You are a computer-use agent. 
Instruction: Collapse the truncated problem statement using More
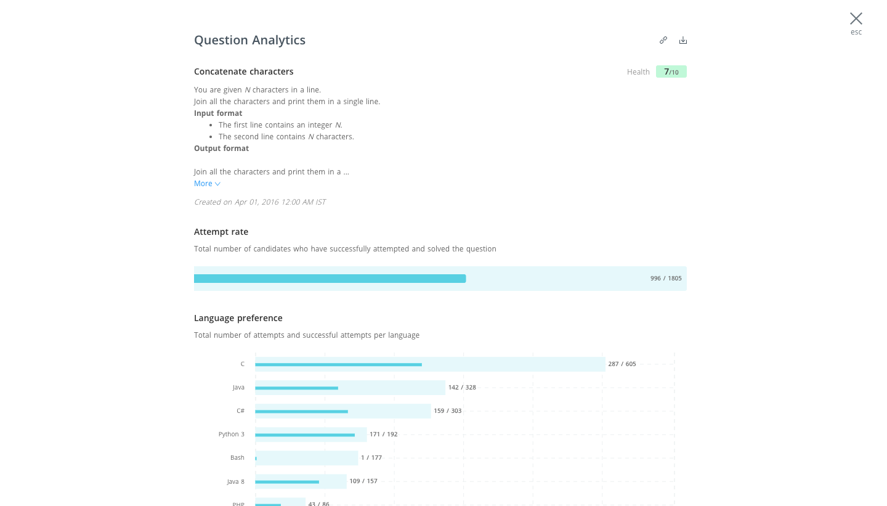click(203, 183)
